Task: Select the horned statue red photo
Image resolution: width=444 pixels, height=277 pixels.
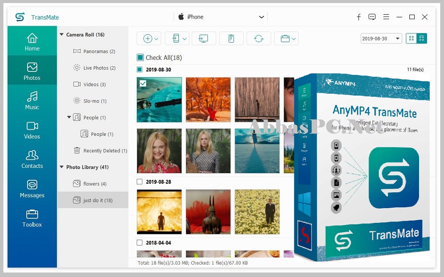Action: [208, 212]
